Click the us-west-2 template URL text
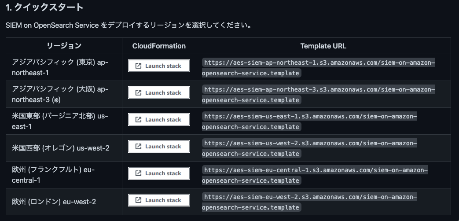The width and height of the screenshot is (459, 221). coord(309,148)
